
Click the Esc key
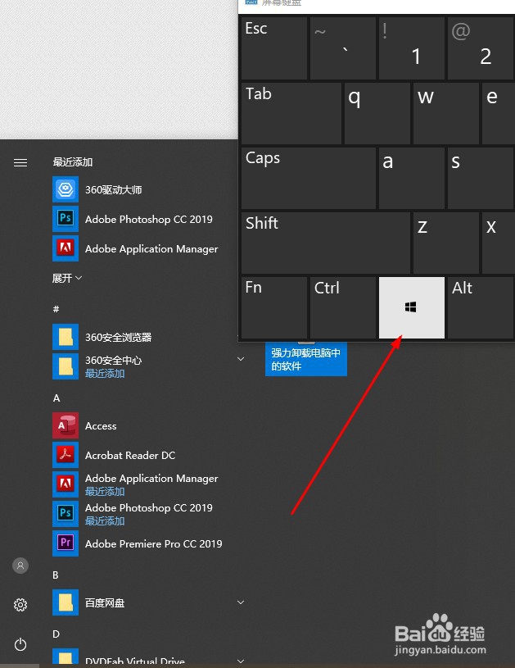pos(274,48)
